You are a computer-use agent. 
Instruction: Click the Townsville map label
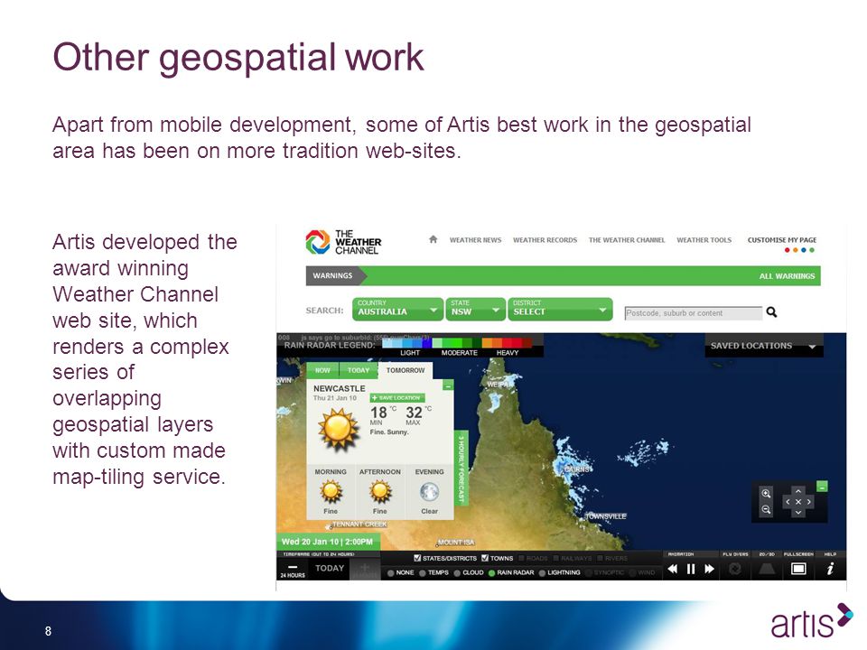pyautogui.click(x=605, y=516)
